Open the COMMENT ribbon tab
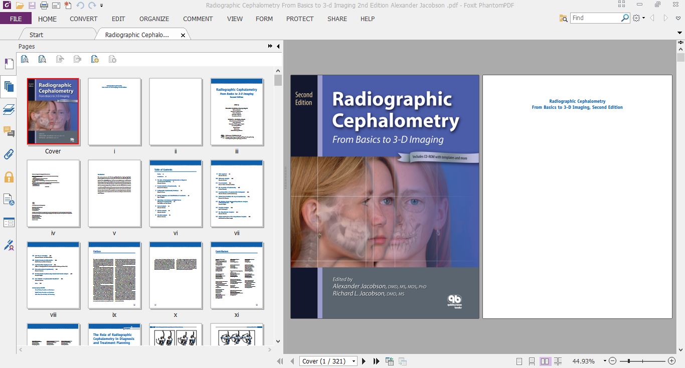The image size is (685, 368). click(198, 19)
